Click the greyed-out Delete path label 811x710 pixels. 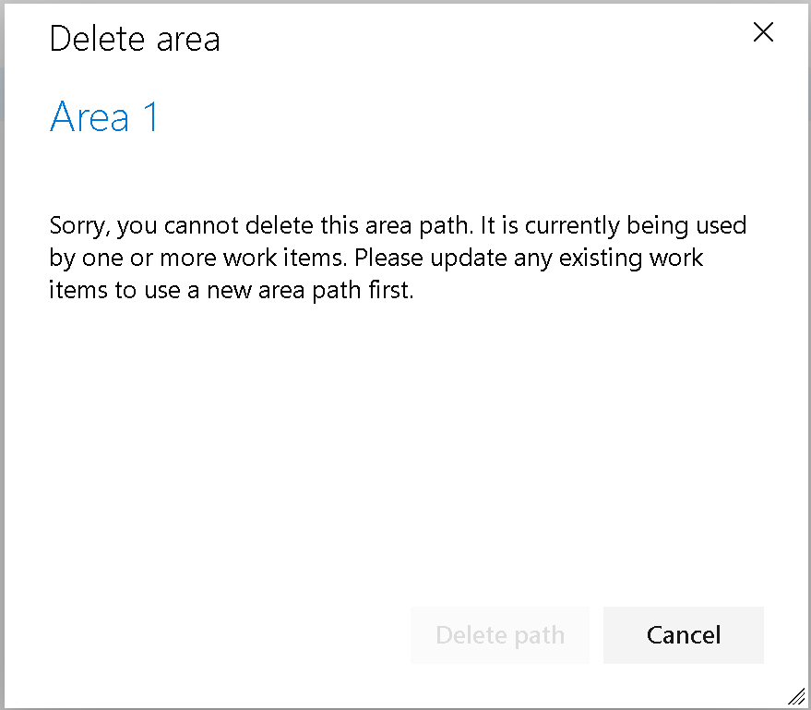click(x=499, y=635)
